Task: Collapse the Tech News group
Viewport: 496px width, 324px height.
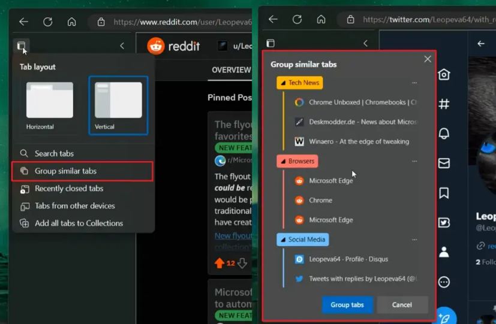Action: (x=283, y=83)
